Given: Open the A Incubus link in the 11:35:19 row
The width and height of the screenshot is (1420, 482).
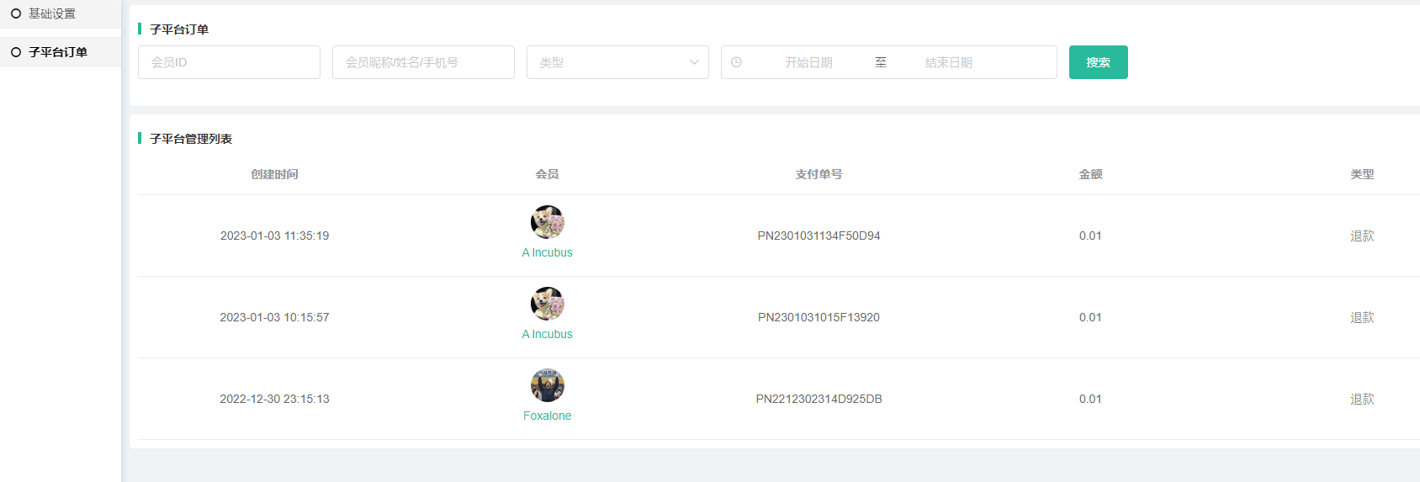Looking at the screenshot, I should [547, 252].
